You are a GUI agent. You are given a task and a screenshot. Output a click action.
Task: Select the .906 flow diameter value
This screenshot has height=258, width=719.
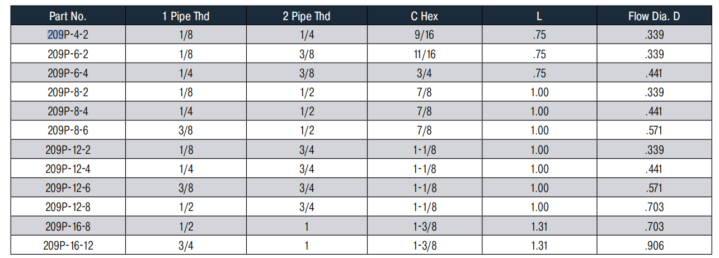pos(654,245)
